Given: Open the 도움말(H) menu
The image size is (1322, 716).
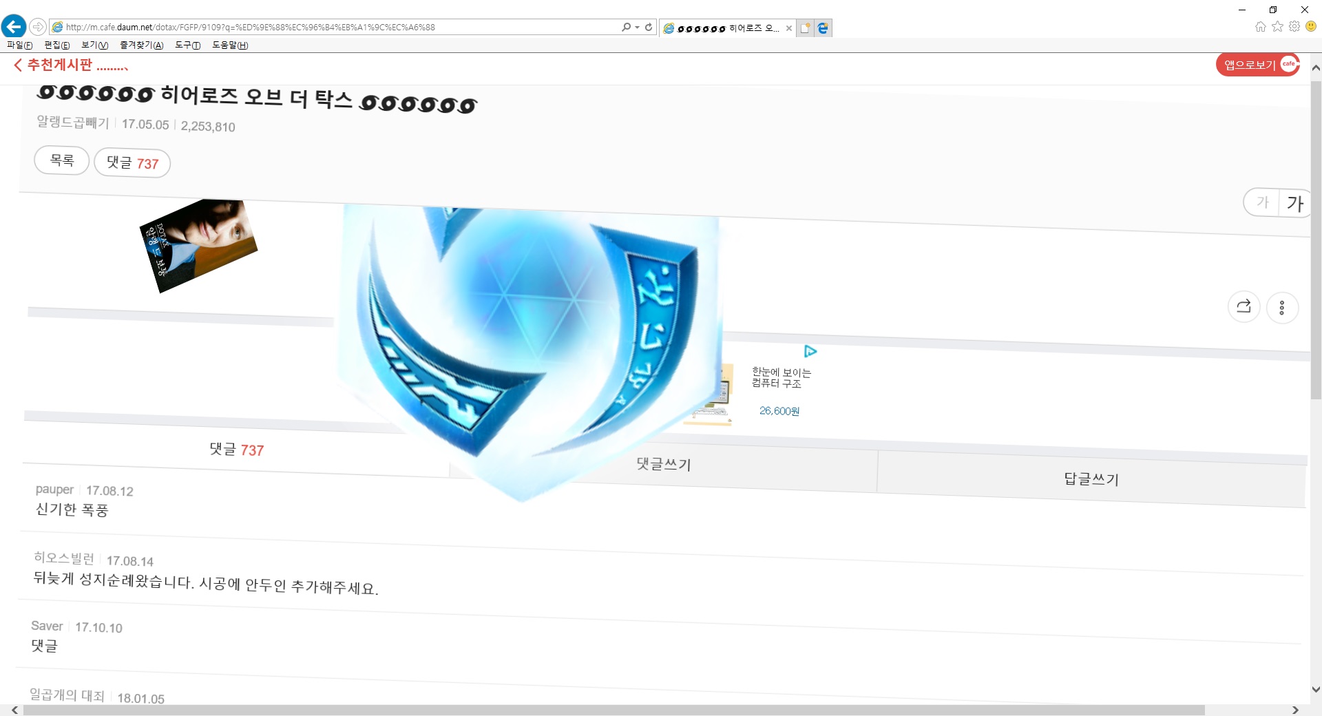Looking at the screenshot, I should pos(230,45).
